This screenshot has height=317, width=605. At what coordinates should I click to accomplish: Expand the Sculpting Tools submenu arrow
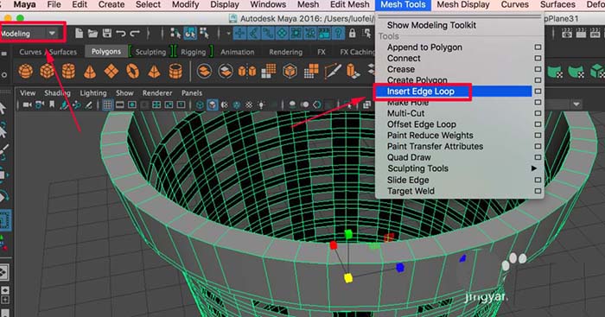(x=534, y=168)
